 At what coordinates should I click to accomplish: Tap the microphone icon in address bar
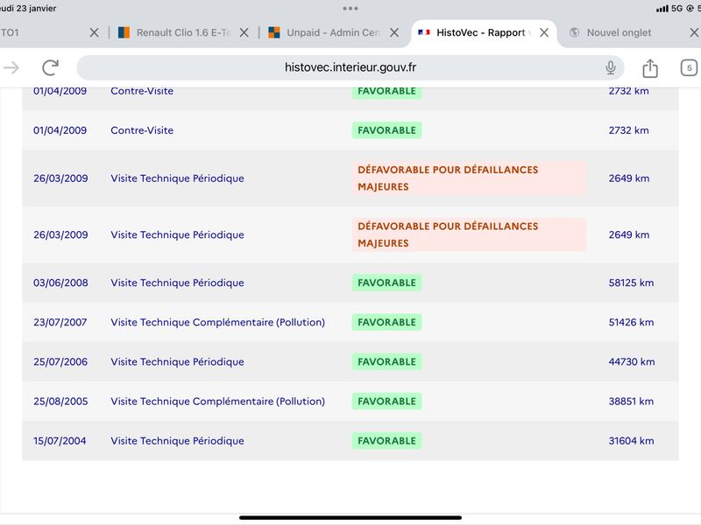tap(610, 68)
